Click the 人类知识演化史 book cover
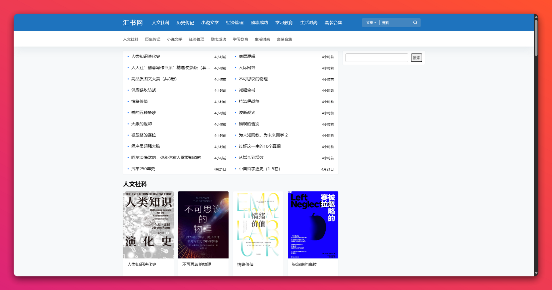This screenshot has height=290, width=552. (x=148, y=225)
